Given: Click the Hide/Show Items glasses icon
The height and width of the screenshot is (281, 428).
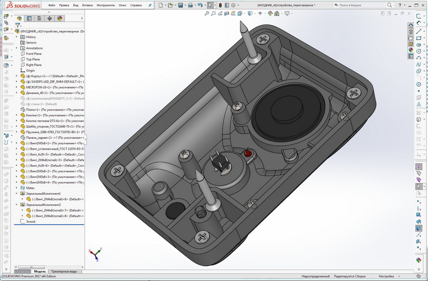Looking at the screenshot, I should tap(259, 13).
